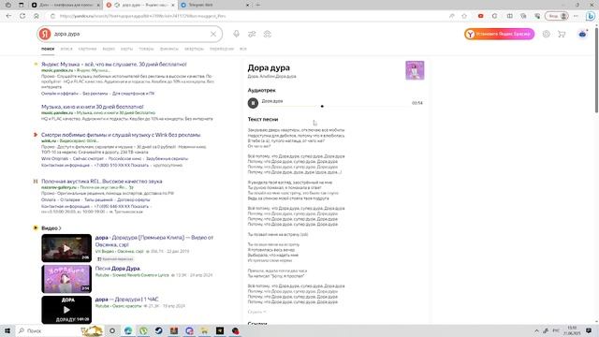Click the Установите Яндекс Браузер button
Screen dimensions: 599x337
499,34
